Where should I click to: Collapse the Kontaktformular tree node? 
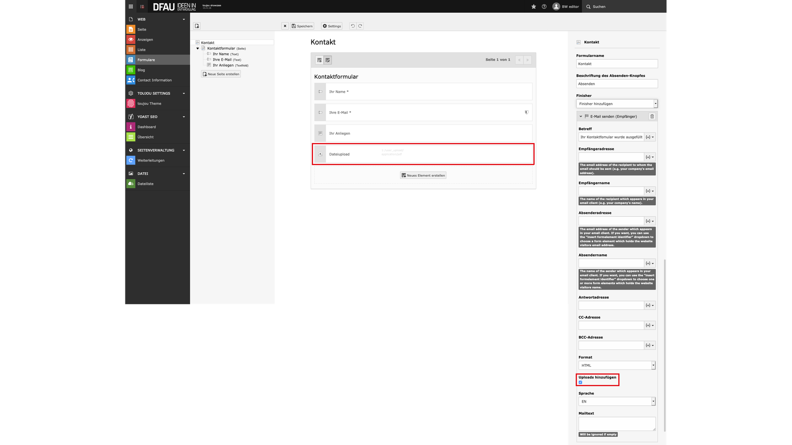(x=198, y=49)
